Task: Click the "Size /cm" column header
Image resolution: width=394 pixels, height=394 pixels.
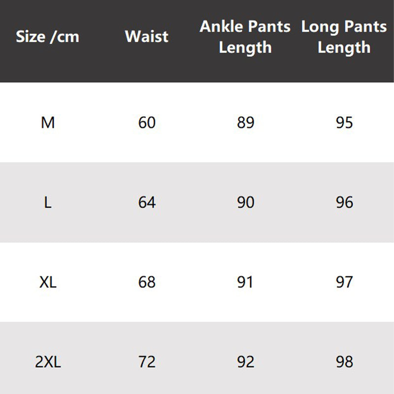Action: tap(48, 36)
